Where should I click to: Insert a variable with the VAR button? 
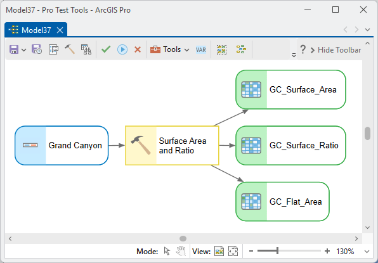pos(201,50)
